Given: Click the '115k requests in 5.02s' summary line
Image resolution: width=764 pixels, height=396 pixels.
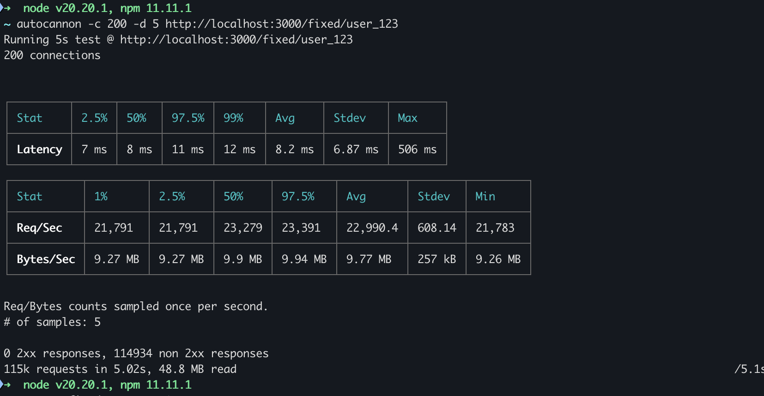Looking at the screenshot, I should (x=120, y=369).
